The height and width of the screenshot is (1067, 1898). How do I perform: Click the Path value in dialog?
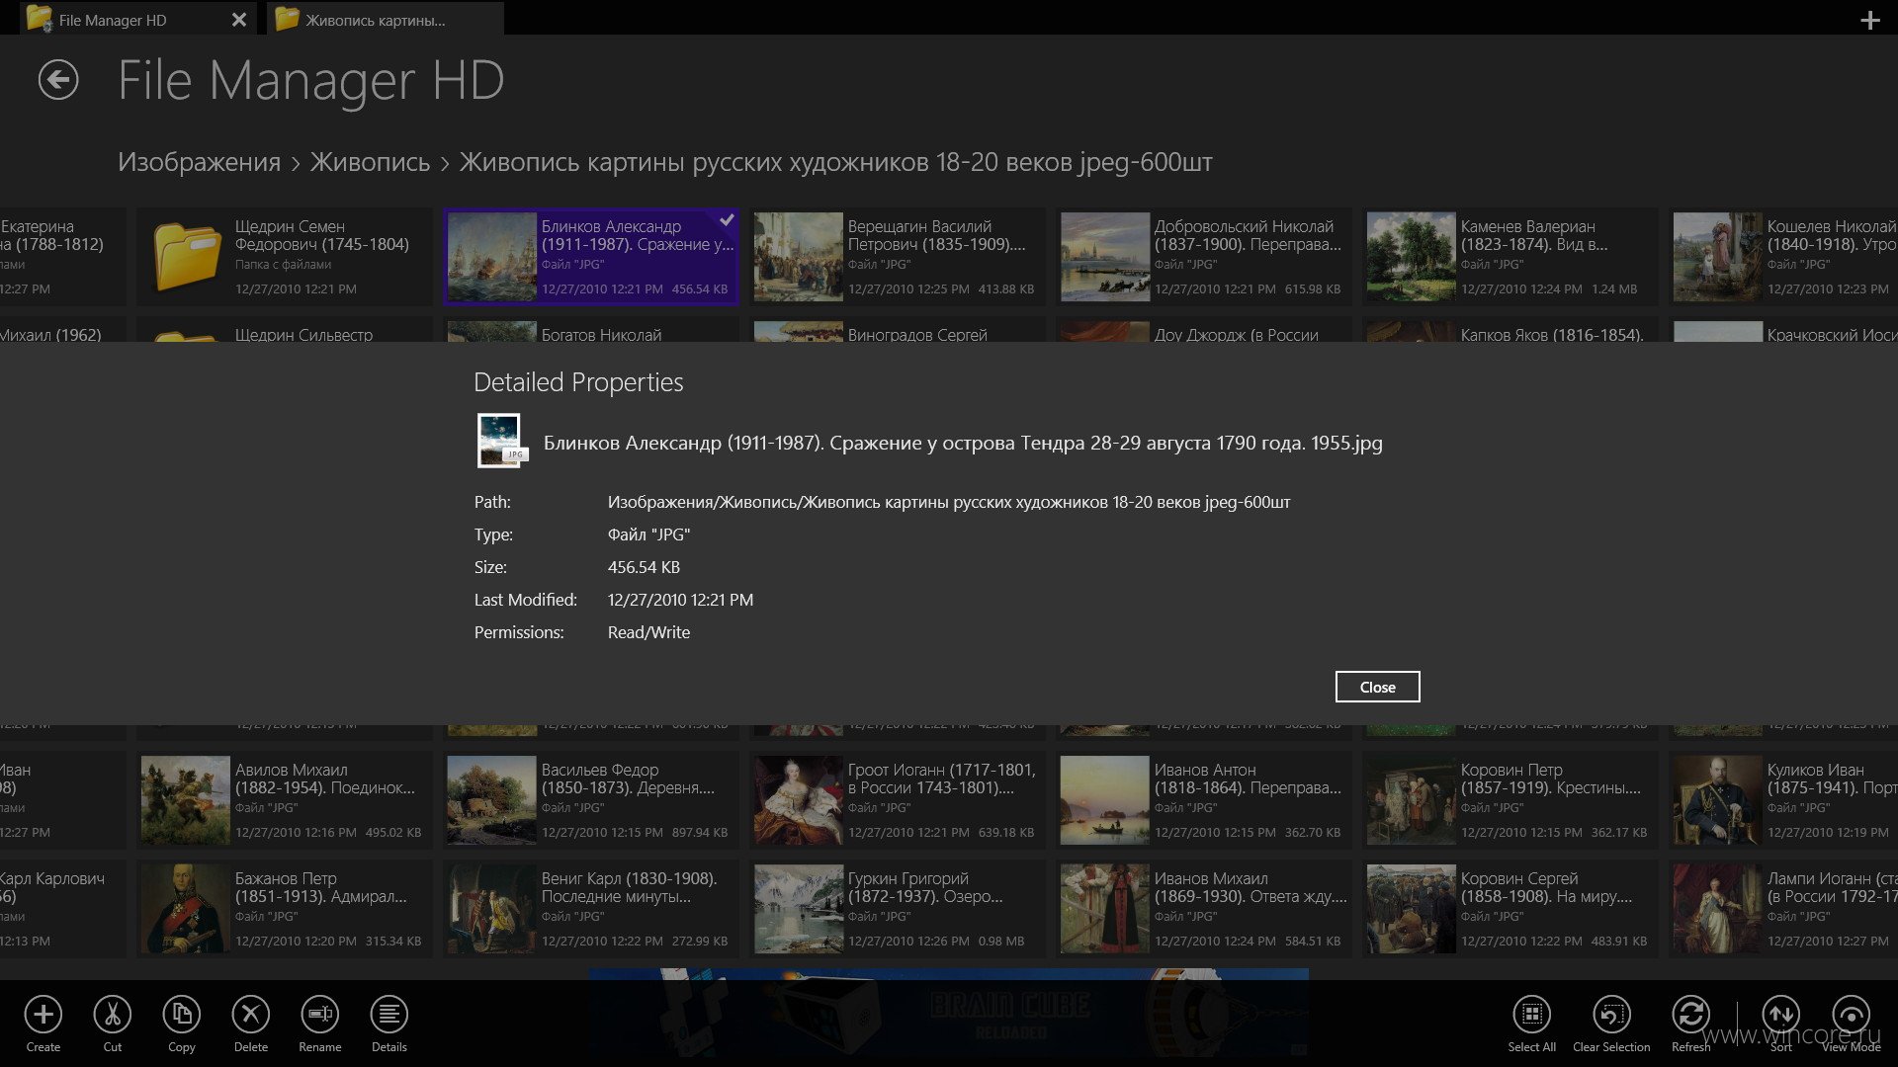click(x=949, y=502)
